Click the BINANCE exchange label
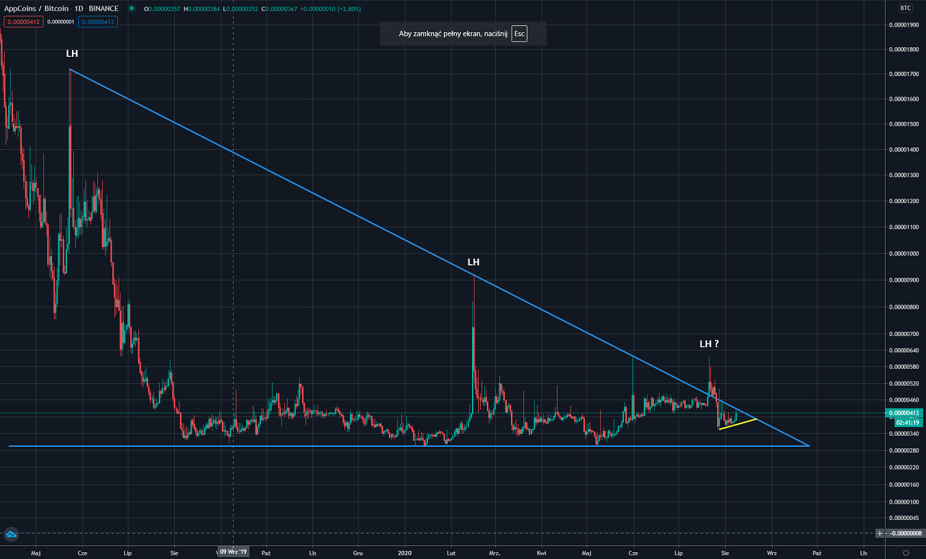This screenshot has width=926, height=559. point(103,8)
